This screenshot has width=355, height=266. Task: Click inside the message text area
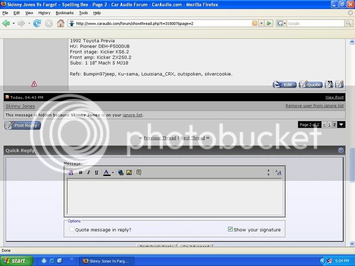coord(174,196)
